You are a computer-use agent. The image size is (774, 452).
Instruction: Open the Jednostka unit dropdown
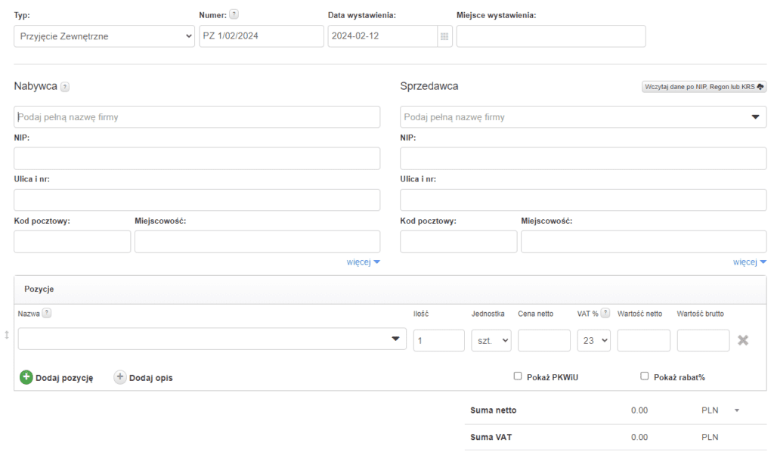click(491, 341)
